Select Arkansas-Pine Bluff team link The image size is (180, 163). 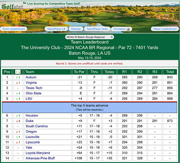click(x=40, y=158)
